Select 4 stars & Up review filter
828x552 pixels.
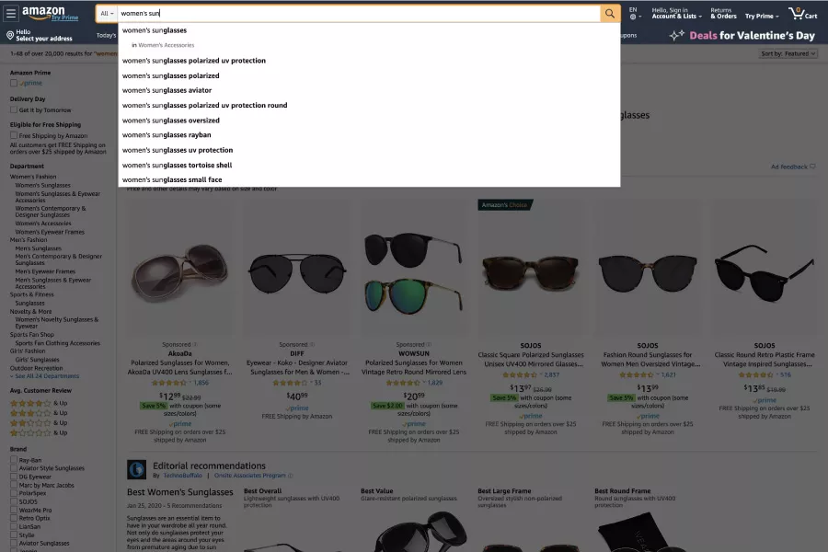point(39,403)
